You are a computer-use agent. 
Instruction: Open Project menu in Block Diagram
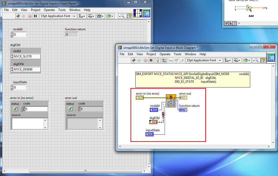[151, 54]
